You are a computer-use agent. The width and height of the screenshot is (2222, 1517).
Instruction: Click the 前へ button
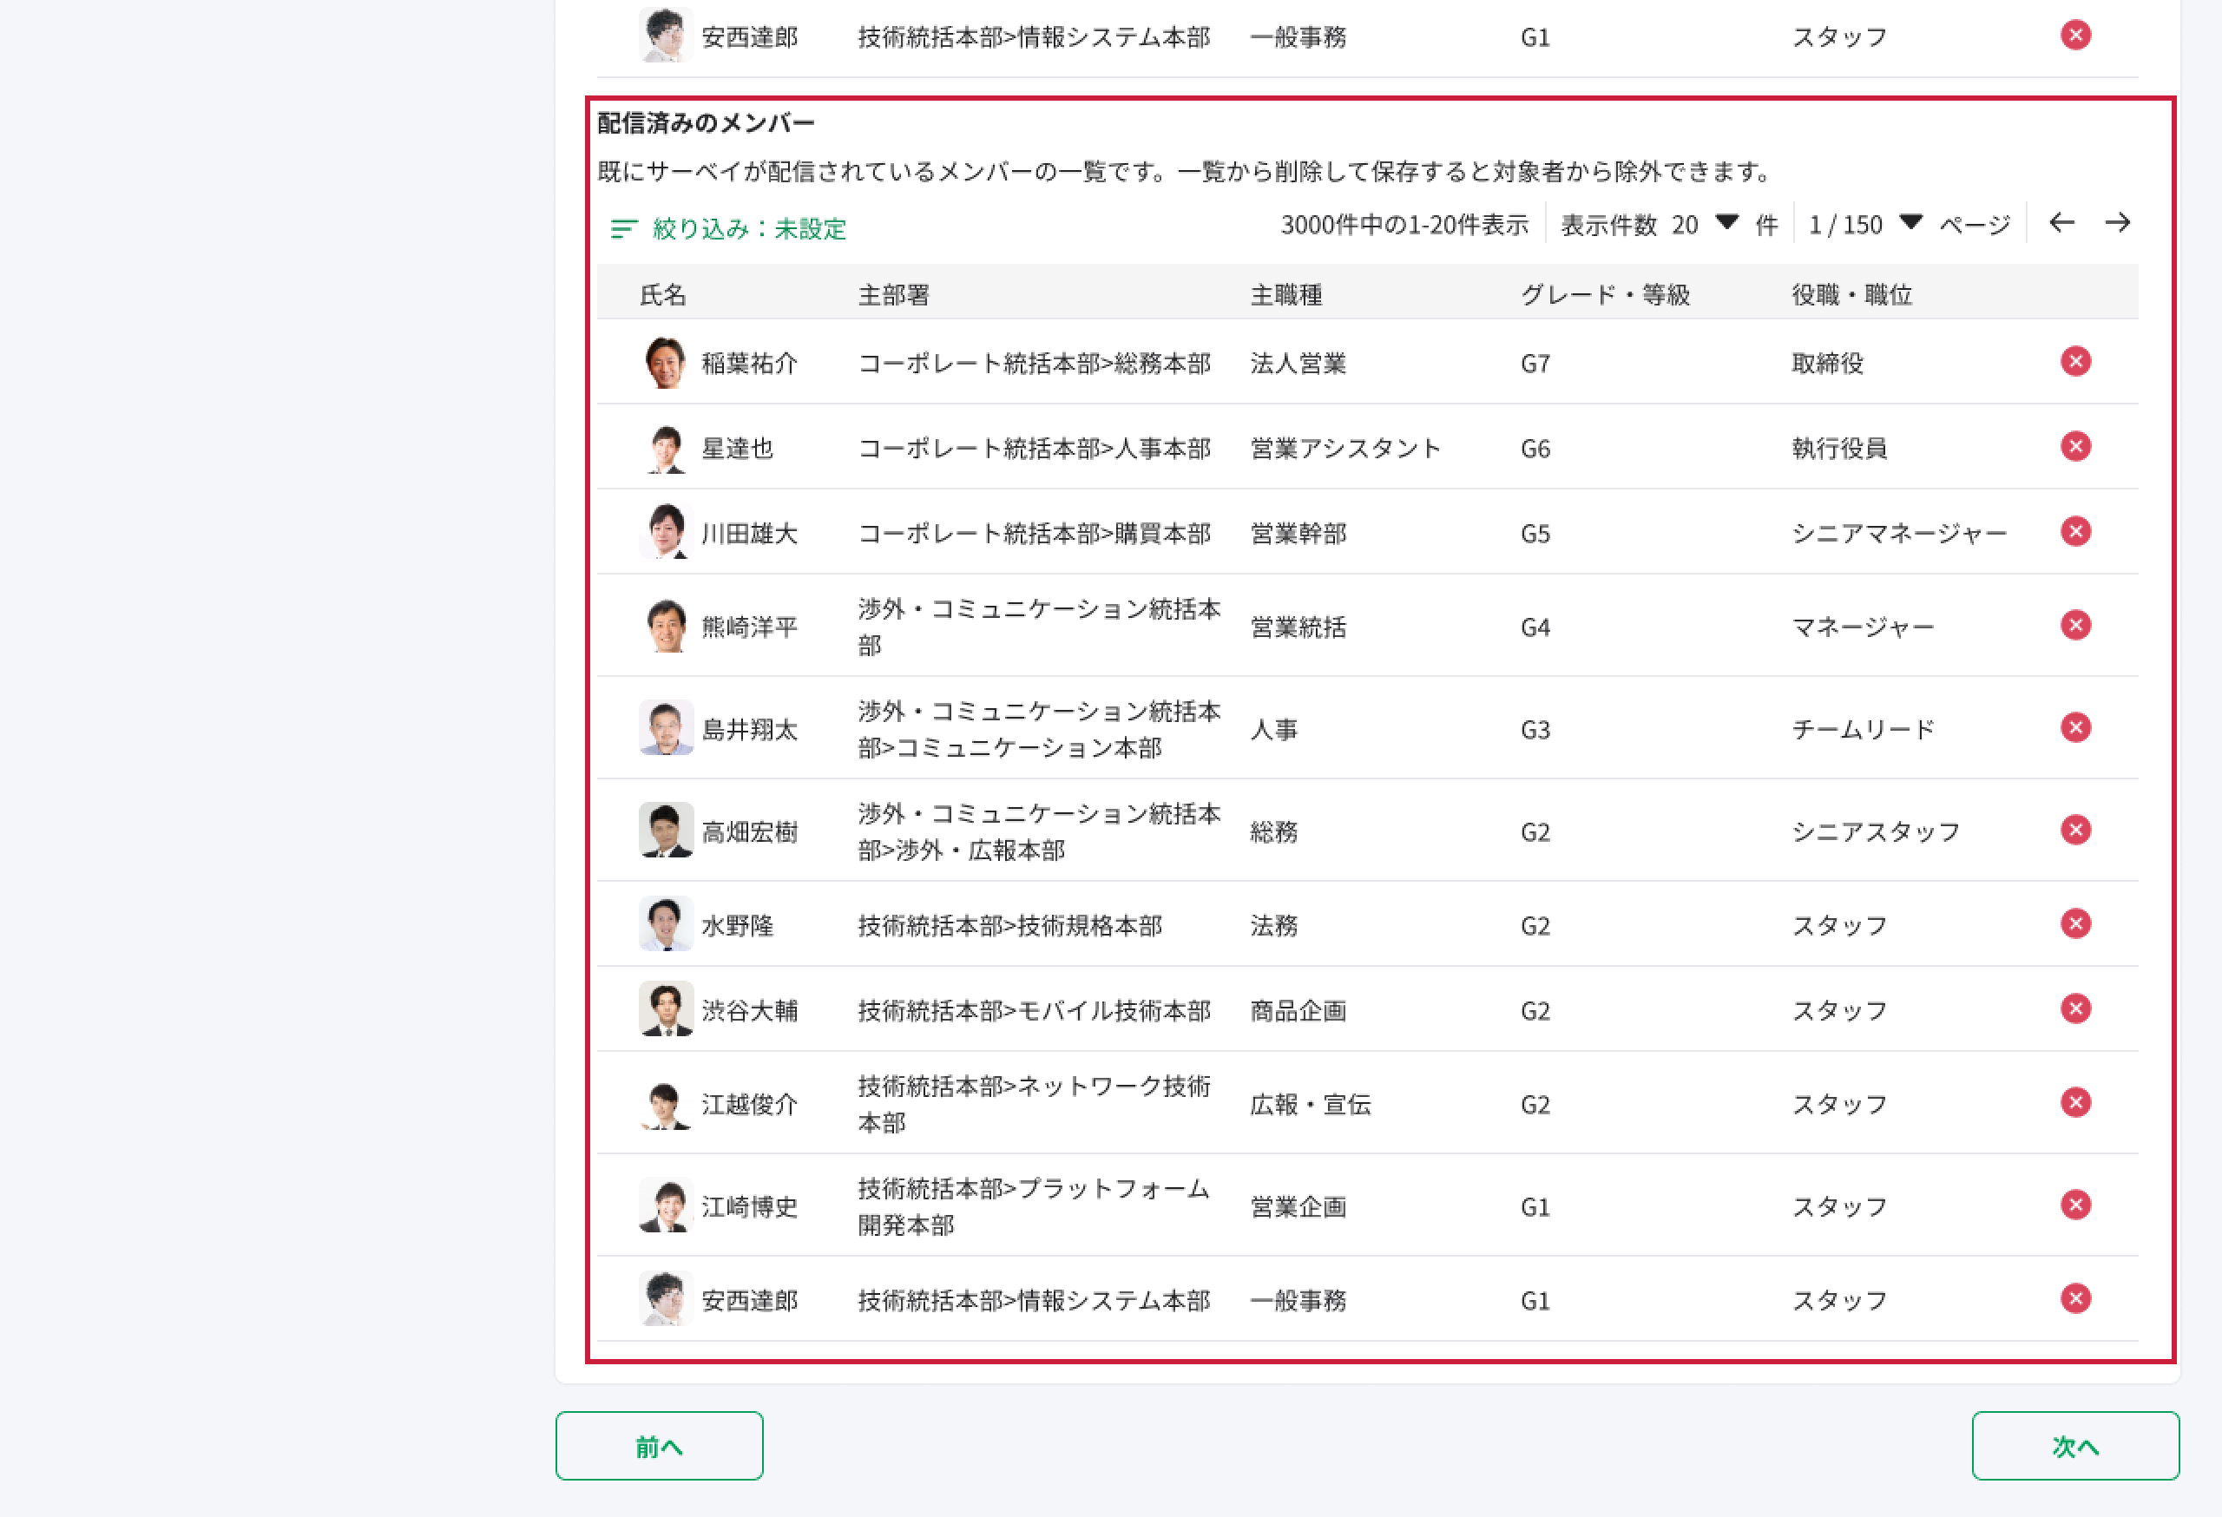click(659, 1445)
